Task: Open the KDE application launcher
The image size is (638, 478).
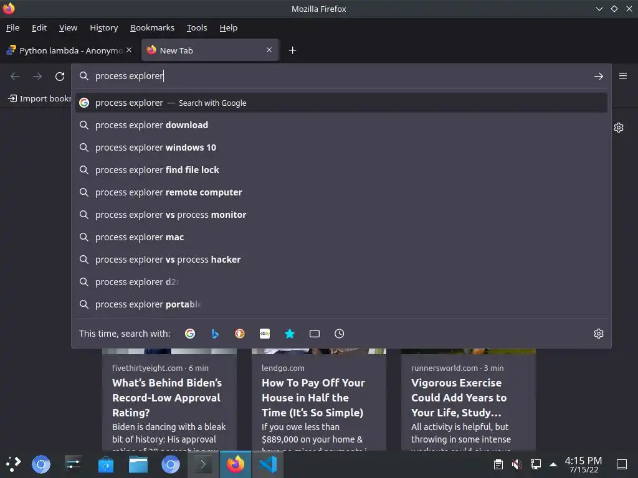Action: pos(13,464)
